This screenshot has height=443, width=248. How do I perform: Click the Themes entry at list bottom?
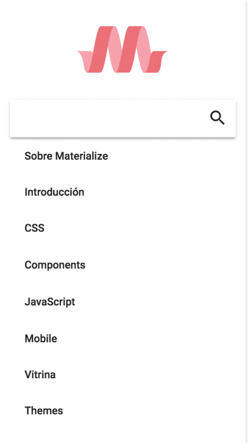coord(44,411)
